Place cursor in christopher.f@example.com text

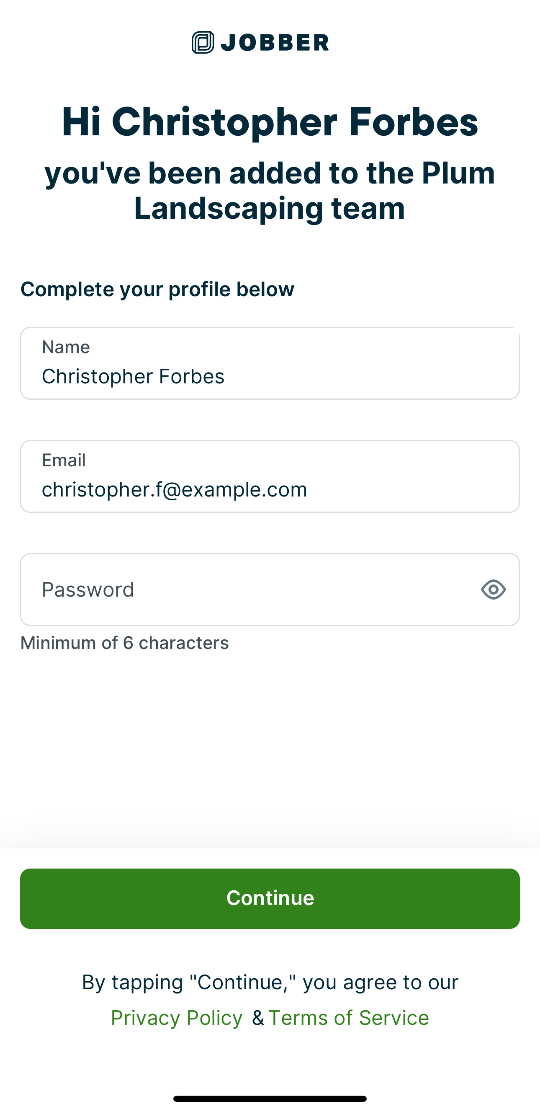[x=174, y=489]
